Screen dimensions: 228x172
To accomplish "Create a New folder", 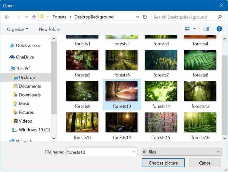I will (x=50, y=29).
